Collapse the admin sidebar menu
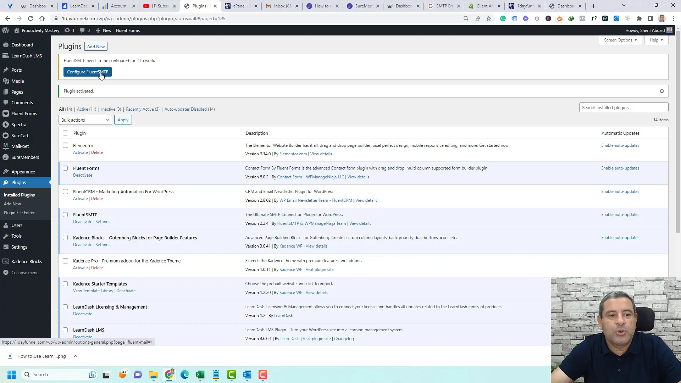Viewport: 681px width, 383px height. pos(21,272)
